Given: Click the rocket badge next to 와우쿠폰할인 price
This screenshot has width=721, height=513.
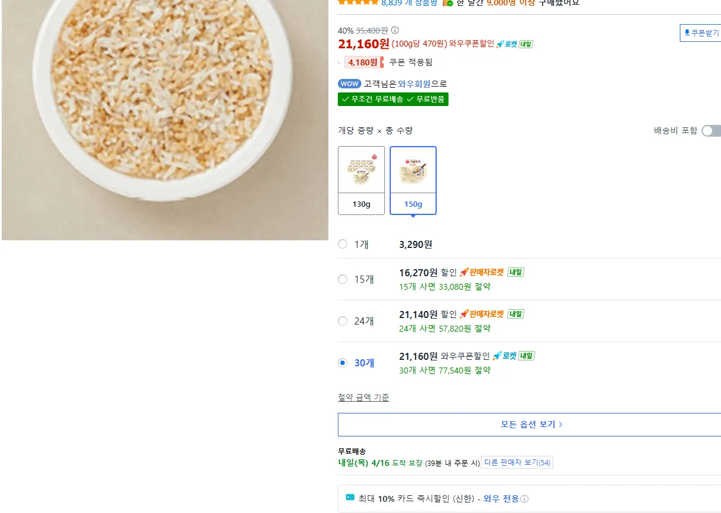Looking at the screenshot, I should [506, 44].
